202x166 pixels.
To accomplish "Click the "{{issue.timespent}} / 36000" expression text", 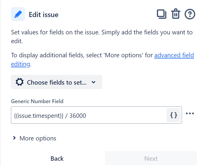I will 50,115.
